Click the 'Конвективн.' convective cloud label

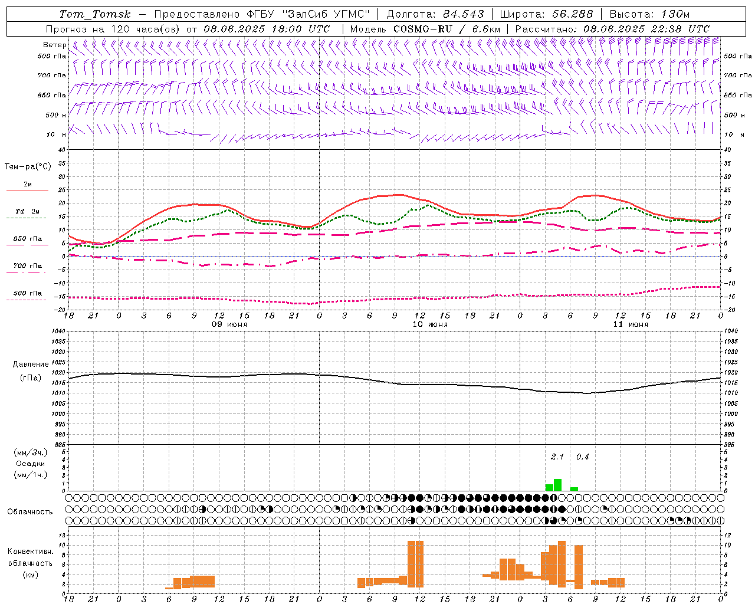[x=30, y=552]
